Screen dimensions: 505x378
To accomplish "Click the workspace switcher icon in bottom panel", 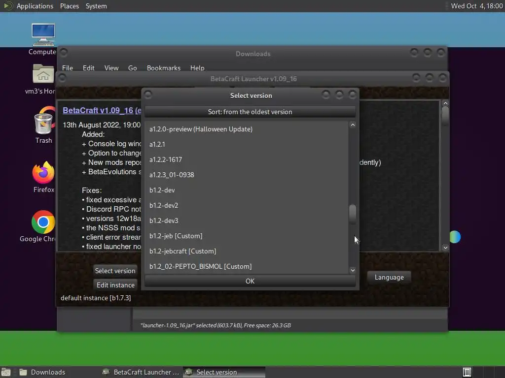I will pyautogui.click(x=467, y=372).
